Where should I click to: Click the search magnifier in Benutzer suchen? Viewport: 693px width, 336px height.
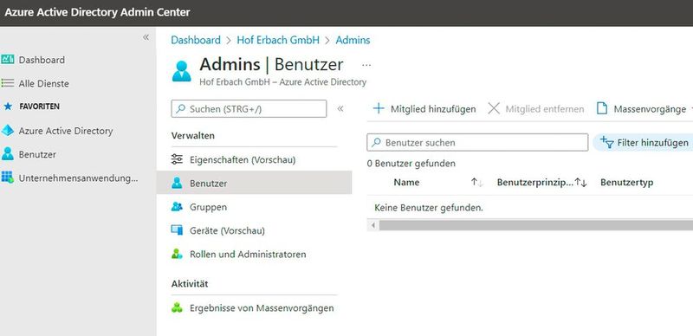pyautogui.click(x=376, y=142)
